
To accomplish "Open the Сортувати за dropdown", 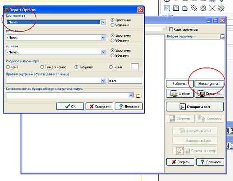I will [x=103, y=22].
